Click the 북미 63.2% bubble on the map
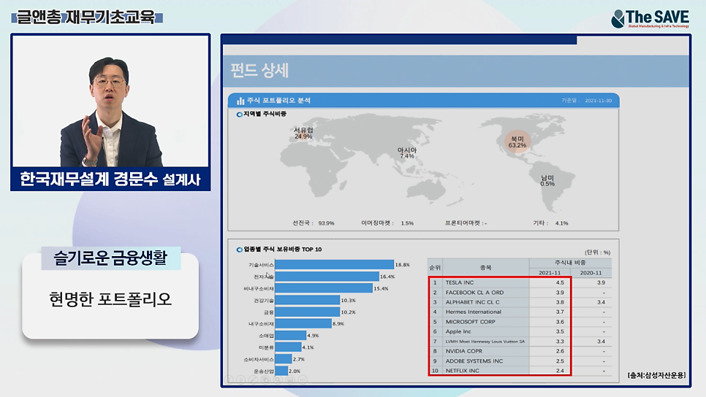706x397 pixels. tap(517, 142)
